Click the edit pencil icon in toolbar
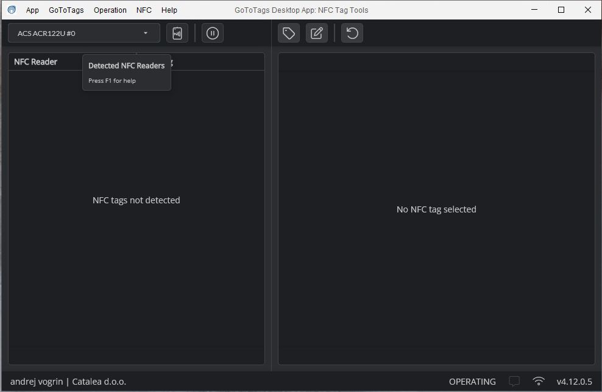 tap(316, 33)
